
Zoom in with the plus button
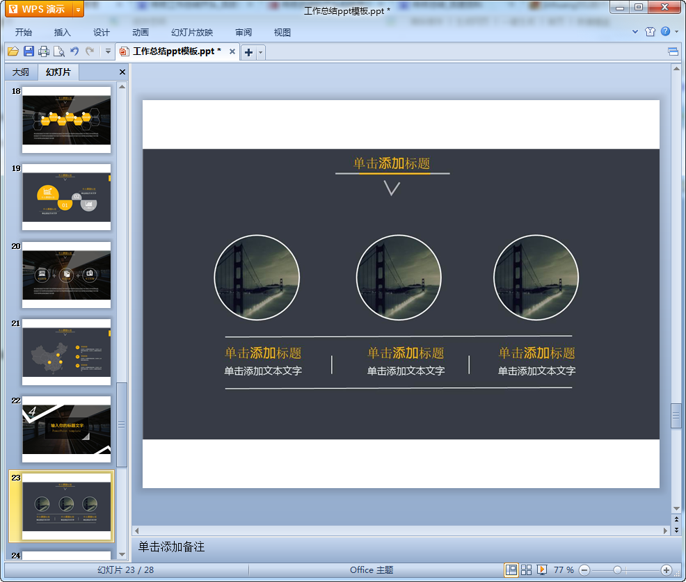[x=667, y=570]
